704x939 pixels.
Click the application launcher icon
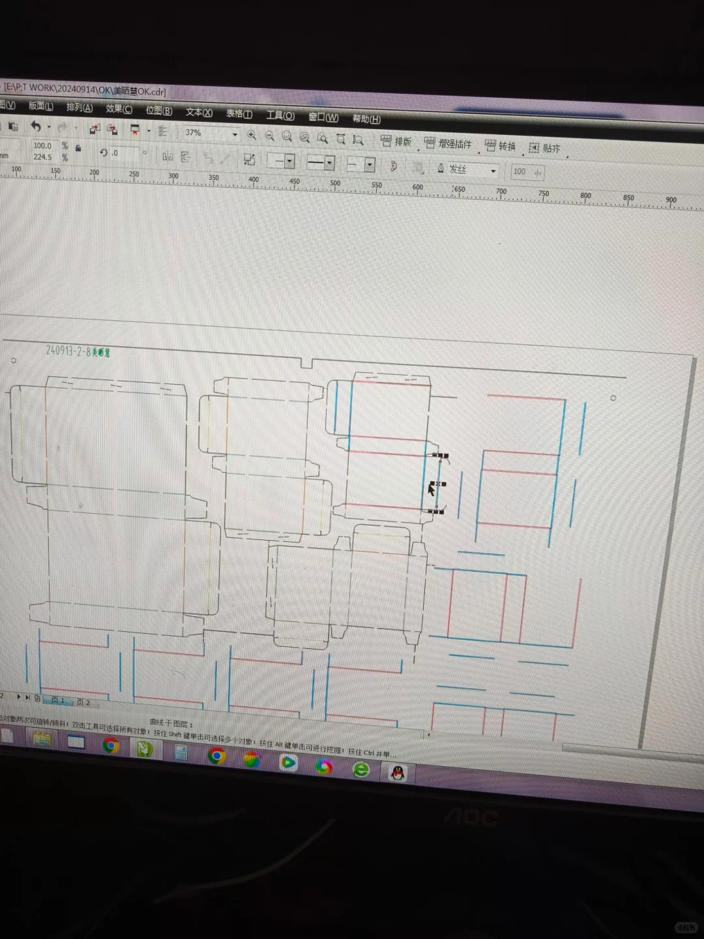tap(135, 130)
